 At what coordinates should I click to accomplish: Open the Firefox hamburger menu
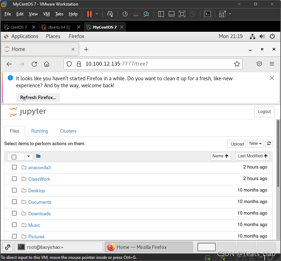coord(272,64)
